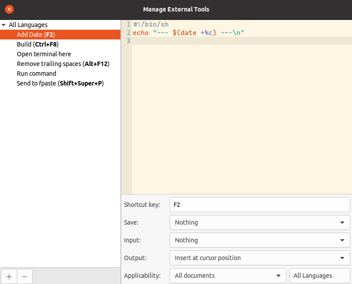Open the Save dropdown
The height and width of the screenshot is (284, 352).
[260, 222]
